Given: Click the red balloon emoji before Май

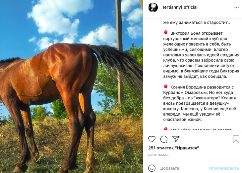Looking at the screenshot, I should pyautogui.click(x=165, y=130).
